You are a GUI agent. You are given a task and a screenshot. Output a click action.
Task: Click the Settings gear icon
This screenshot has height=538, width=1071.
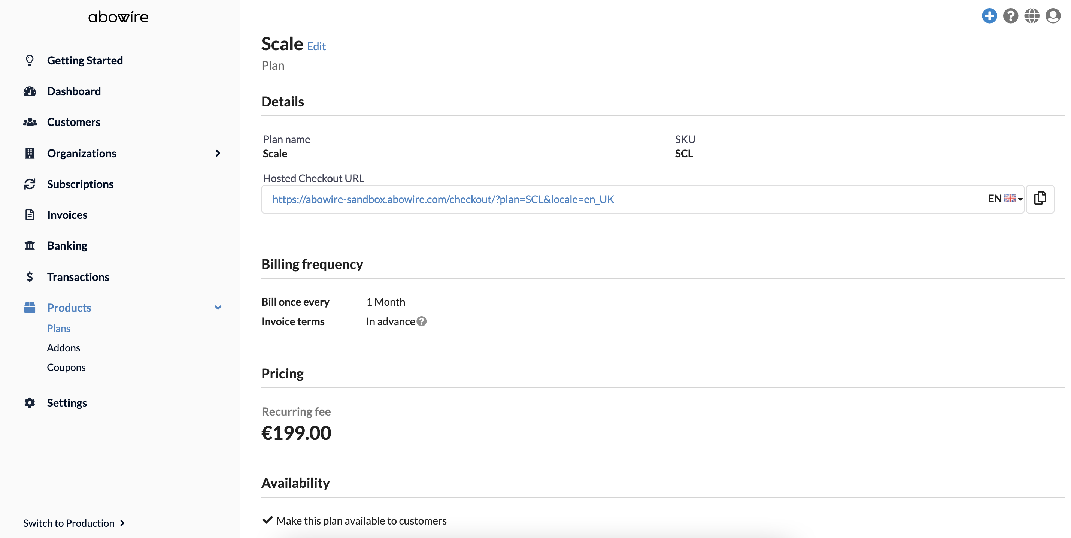(x=30, y=403)
